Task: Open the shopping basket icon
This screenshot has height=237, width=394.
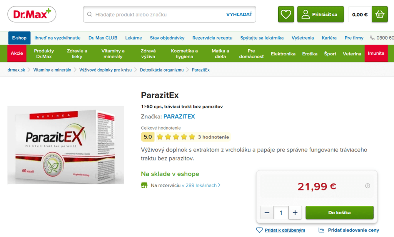Action: tap(380, 14)
